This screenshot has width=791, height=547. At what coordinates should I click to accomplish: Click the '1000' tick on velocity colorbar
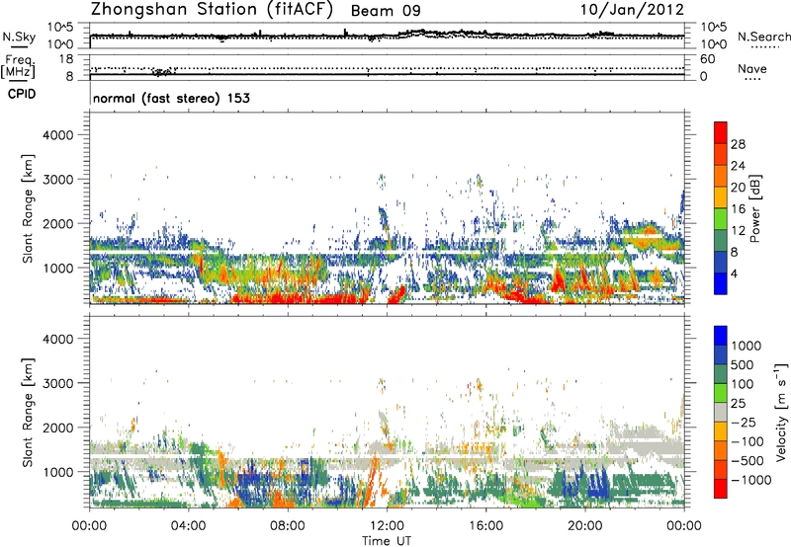[747, 346]
